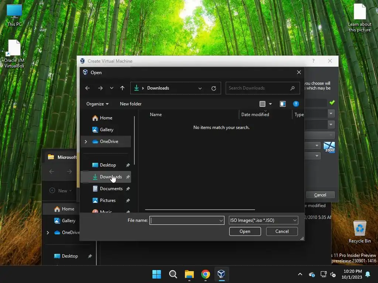The image size is (378, 283).
Task: Unpin Desktop using its pin icon
Action: [x=128, y=165]
